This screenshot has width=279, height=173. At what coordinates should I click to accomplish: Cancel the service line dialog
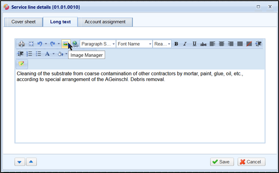pos(252,162)
